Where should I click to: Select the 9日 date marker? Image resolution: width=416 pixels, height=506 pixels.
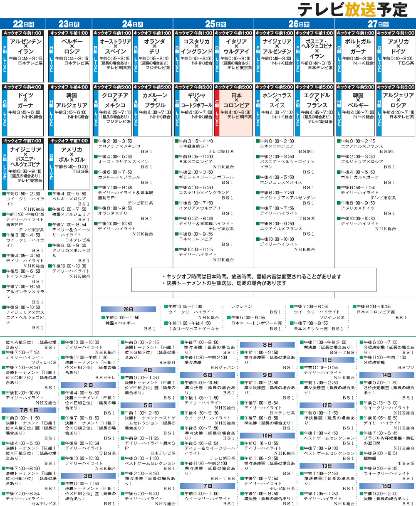[x=267, y=375]
